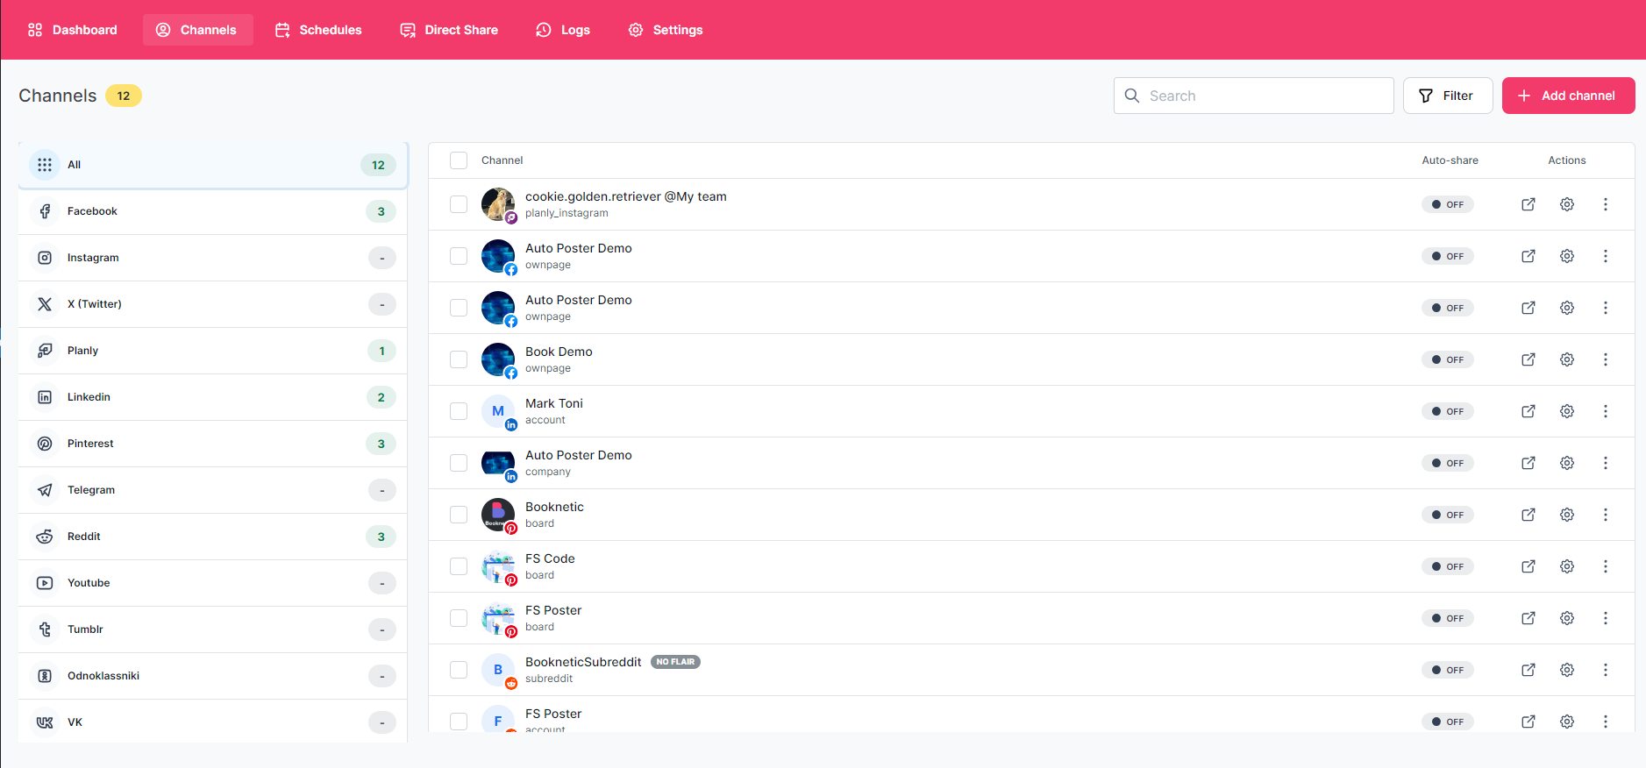The width and height of the screenshot is (1646, 768).
Task: Open more options menu for Booknetic board
Action: coord(1605,515)
